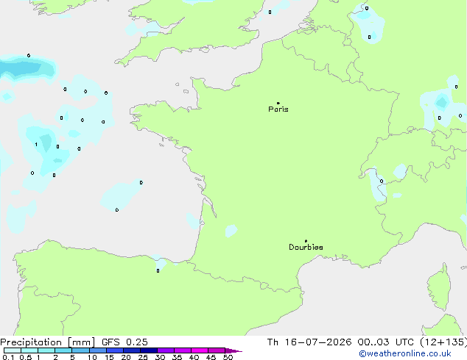Image resolution: width=467 pixels, height=360 pixels.
Task: Click the Paris location dot marker
Action: coord(278,103)
